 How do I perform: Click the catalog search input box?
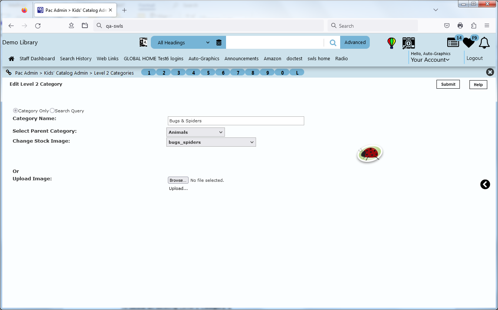coord(275,42)
